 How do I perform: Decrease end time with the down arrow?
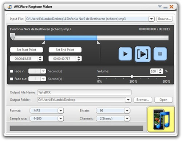coord(79,60)
